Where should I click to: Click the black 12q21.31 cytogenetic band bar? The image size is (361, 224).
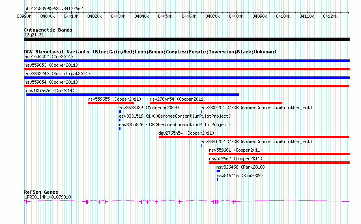pos(187,39)
